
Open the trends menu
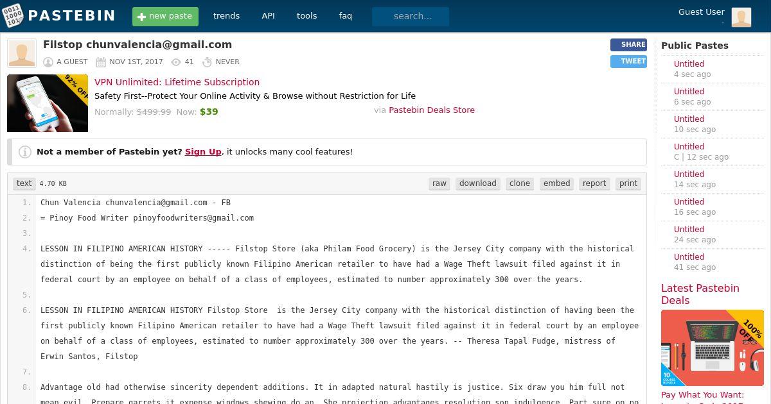[x=226, y=16]
